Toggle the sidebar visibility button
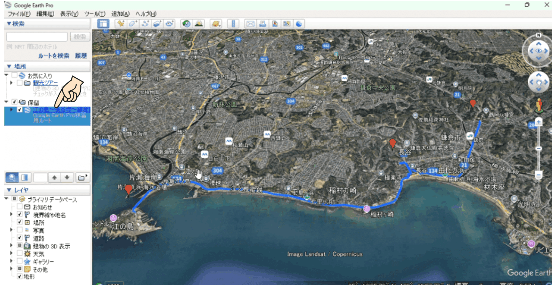This screenshot has height=285, width=552. tap(103, 24)
